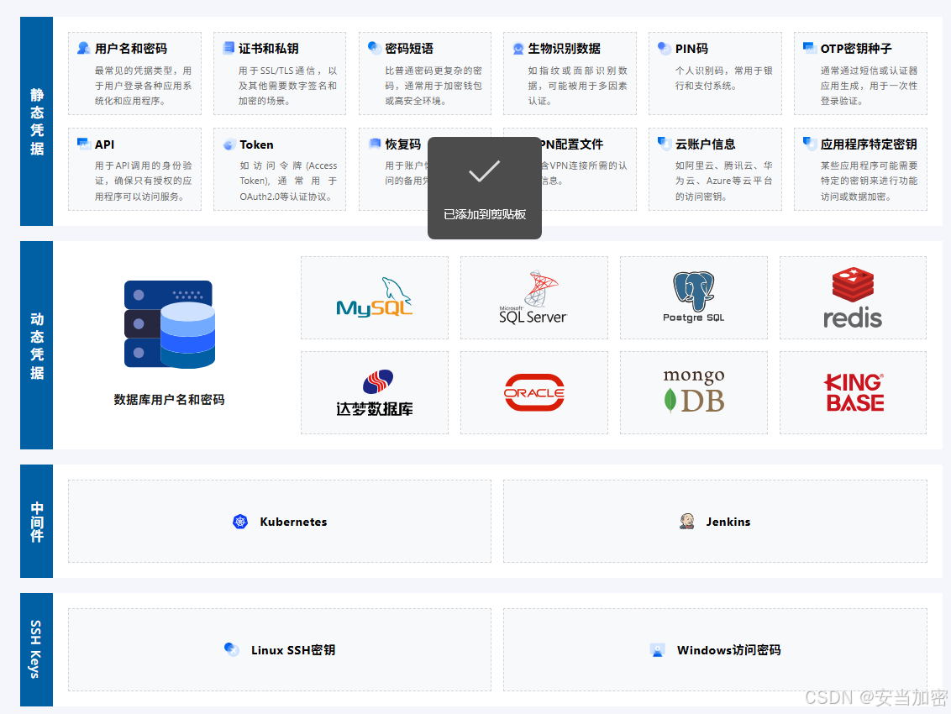Click the 证书和私钥 document icon
Viewport: 951px width, 714px height.
point(229,48)
